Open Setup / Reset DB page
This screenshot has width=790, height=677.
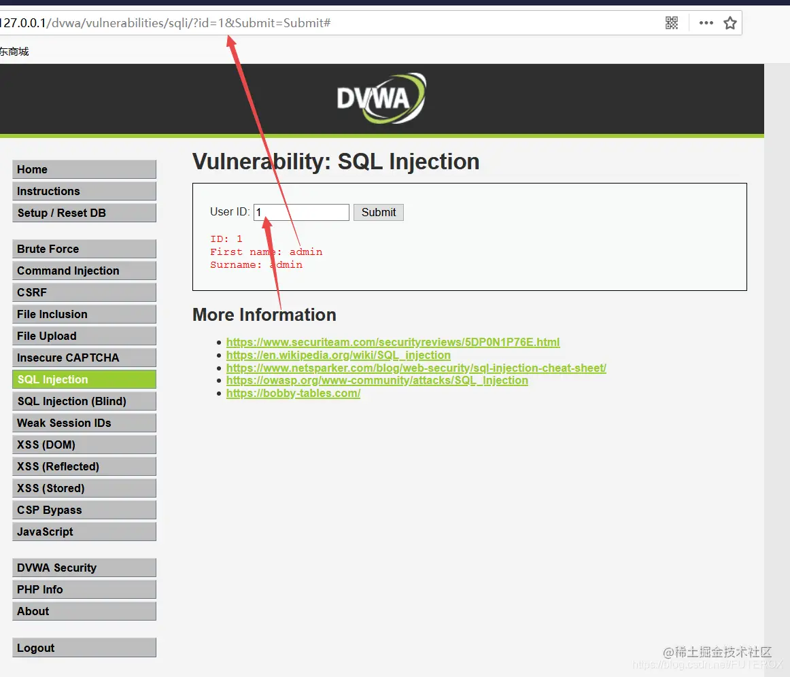click(x=84, y=213)
